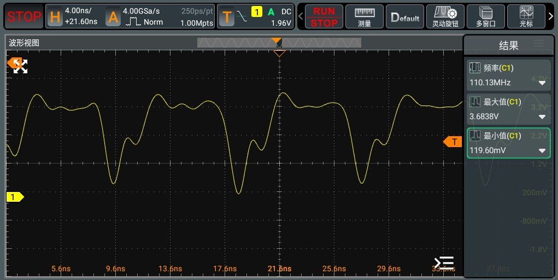The height and width of the screenshot is (280, 558).
Task: Show more toolbar items with right chevron
Action: pos(551,16)
